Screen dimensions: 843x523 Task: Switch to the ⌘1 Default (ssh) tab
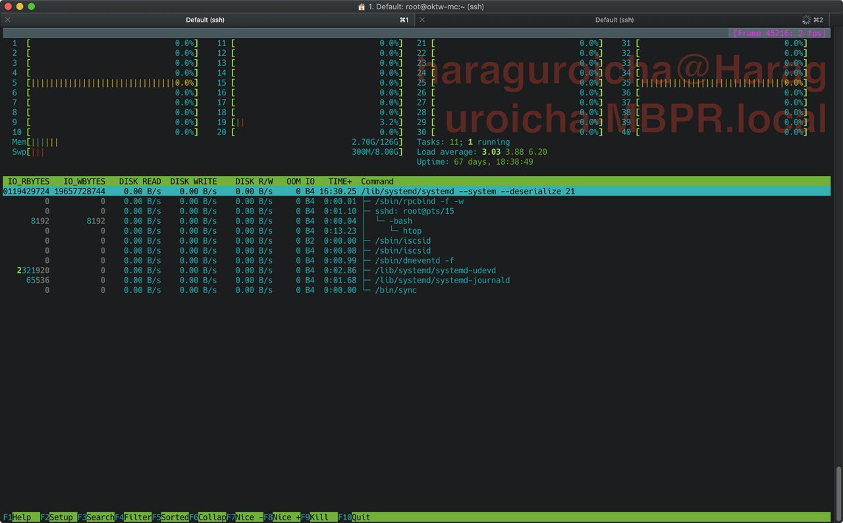point(206,20)
